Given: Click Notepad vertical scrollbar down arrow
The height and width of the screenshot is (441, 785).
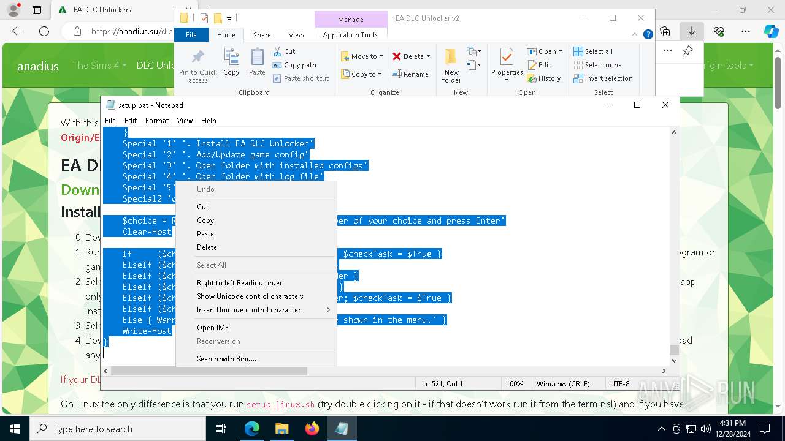Looking at the screenshot, I should coord(675,361).
